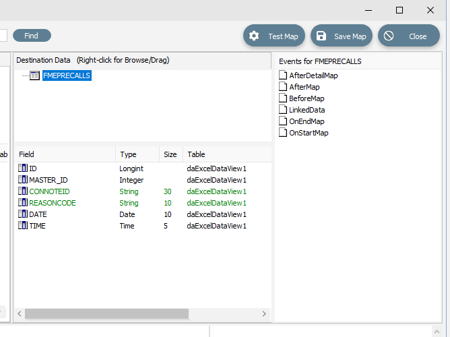This screenshot has width=450, height=337.
Task: Sort by the Size column header
Action: [x=171, y=154]
